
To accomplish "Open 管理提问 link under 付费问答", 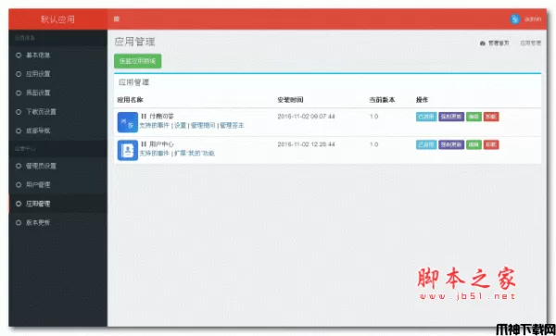I will (203, 125).
